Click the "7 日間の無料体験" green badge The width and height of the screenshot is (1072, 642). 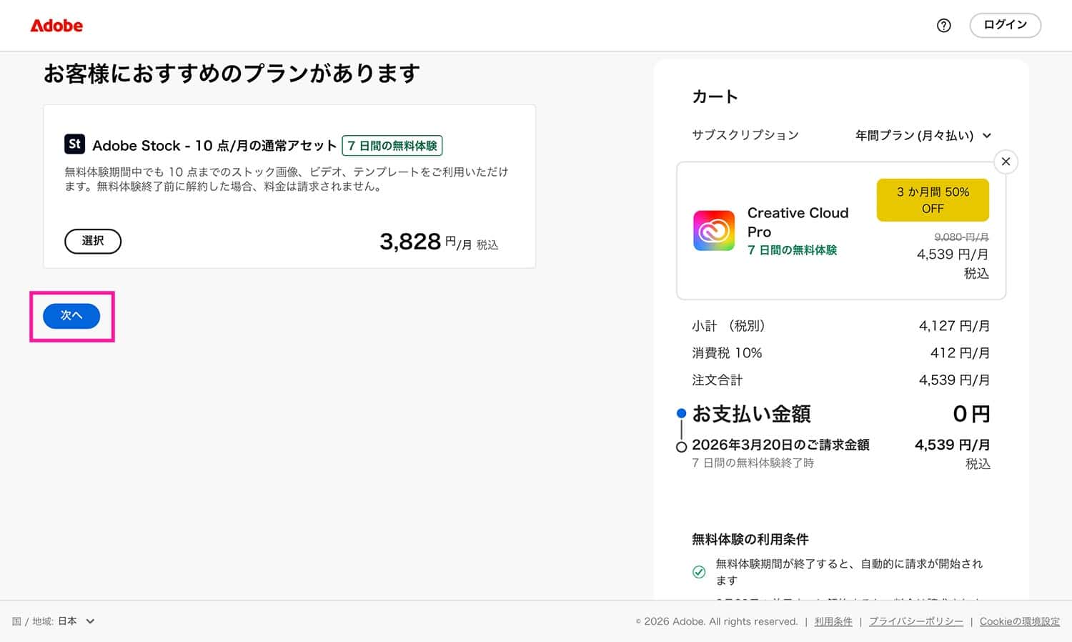(x=392, y=145)
